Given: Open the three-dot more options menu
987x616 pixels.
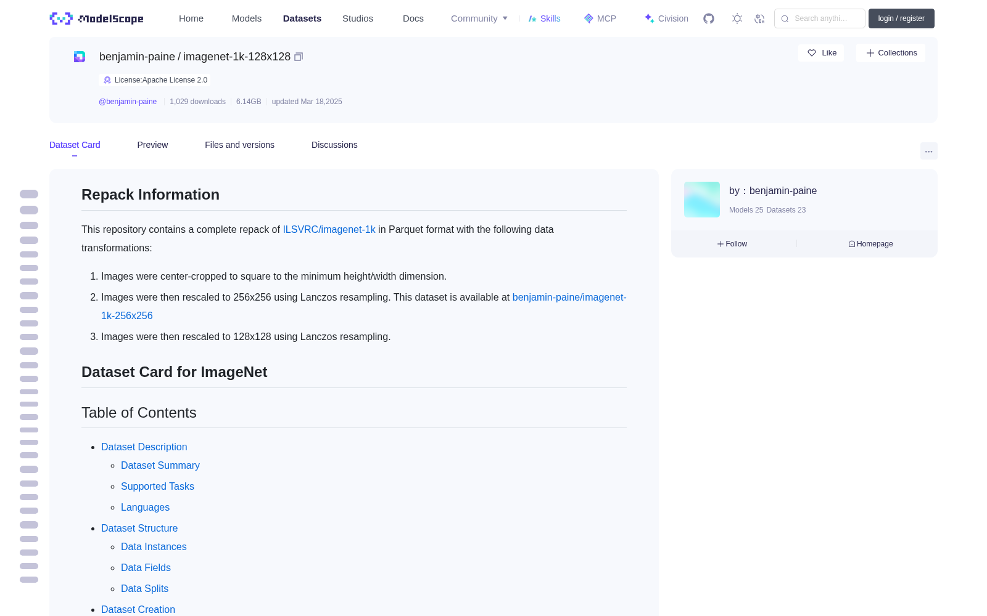Looking at the screenshot, I should (x=928, y=152).
